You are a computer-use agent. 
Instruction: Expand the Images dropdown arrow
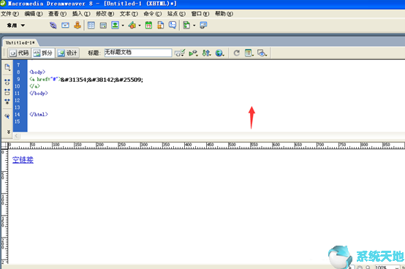[x=123, y=26]
